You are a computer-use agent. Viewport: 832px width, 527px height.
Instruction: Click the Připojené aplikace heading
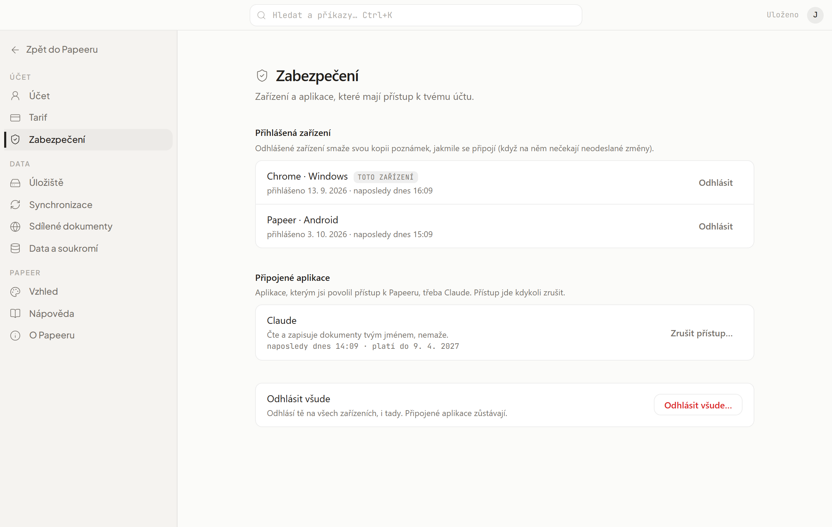(x=292, y=278)
